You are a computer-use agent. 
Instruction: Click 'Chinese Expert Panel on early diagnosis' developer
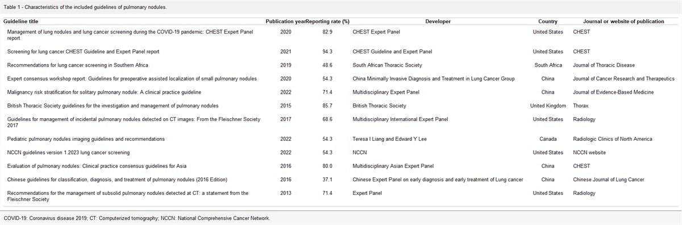[438, 180]
